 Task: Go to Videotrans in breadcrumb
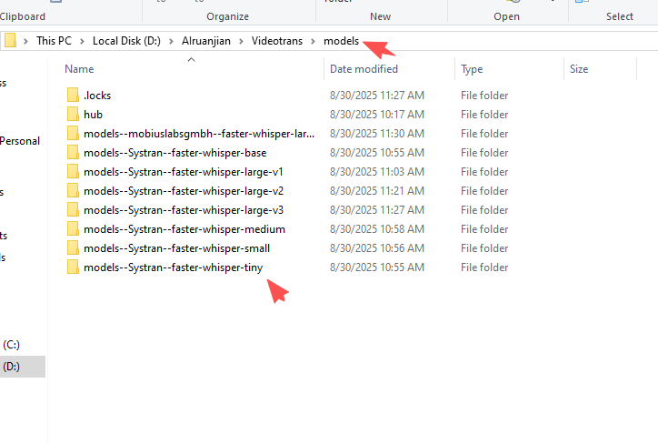(277, 41)
